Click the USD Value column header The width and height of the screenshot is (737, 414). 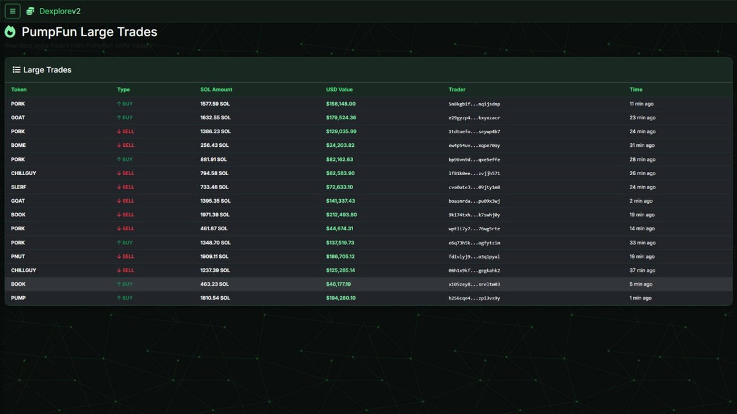point(340,90)
